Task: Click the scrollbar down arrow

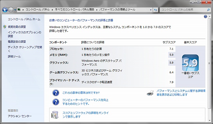Action: [209, 120]
